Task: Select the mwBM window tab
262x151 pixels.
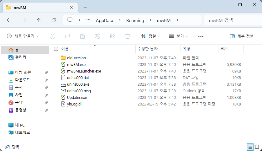Action: tap(40, 8)
